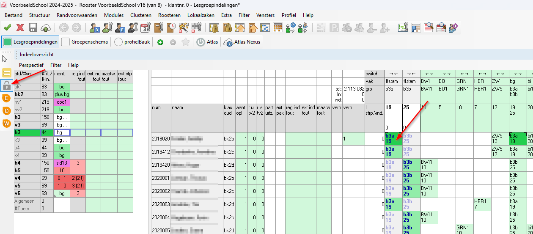Click highlighted green b3a 19 cell for 2018020
Screen dimensions: 533x234
393,139
